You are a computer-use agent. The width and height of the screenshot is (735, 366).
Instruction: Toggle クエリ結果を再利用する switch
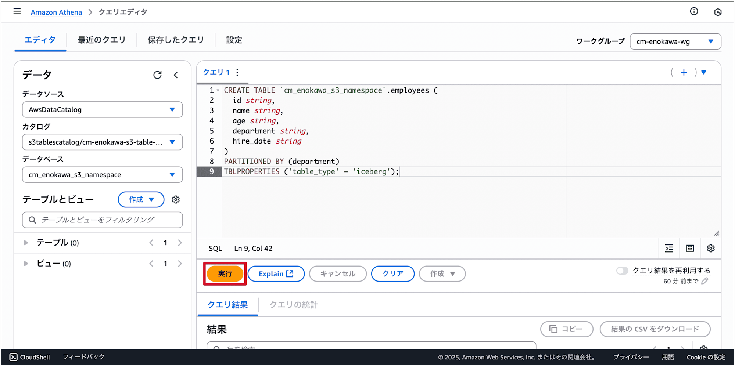point(622,271)
